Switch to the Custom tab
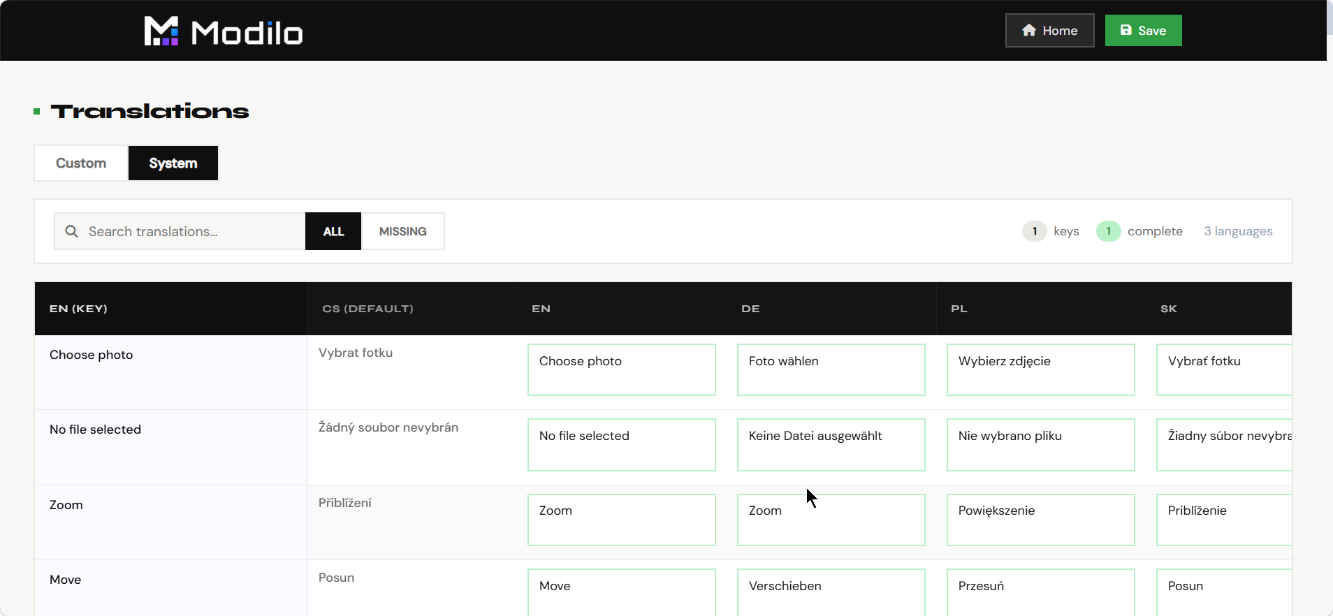The width and height of the screenshot is (1333, 616). click(81, 163)
